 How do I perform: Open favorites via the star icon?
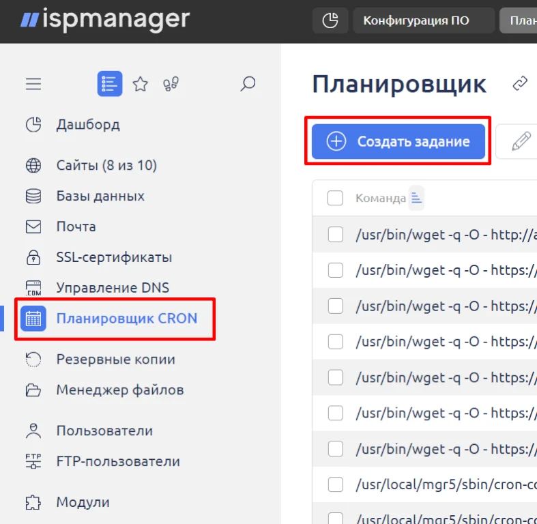click(141, 84)
